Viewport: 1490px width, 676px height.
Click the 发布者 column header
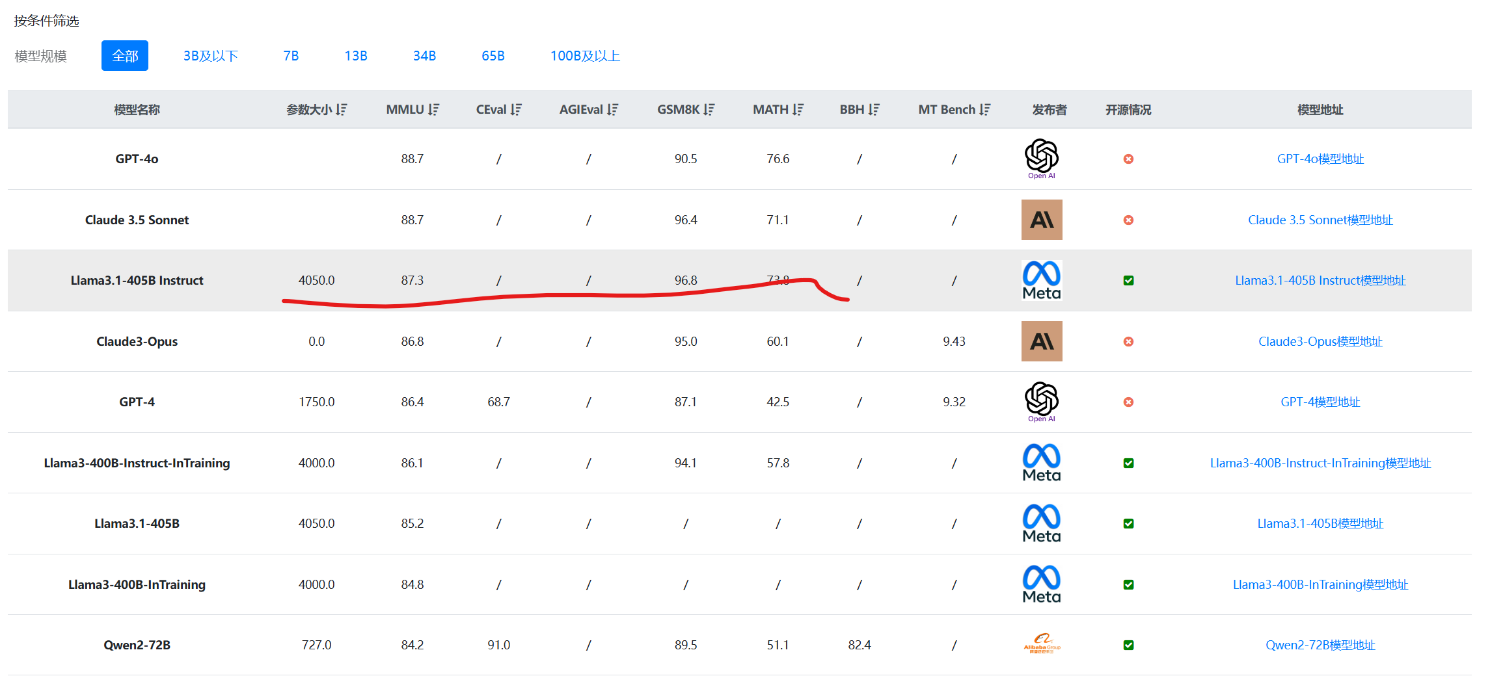(1050, 110)
